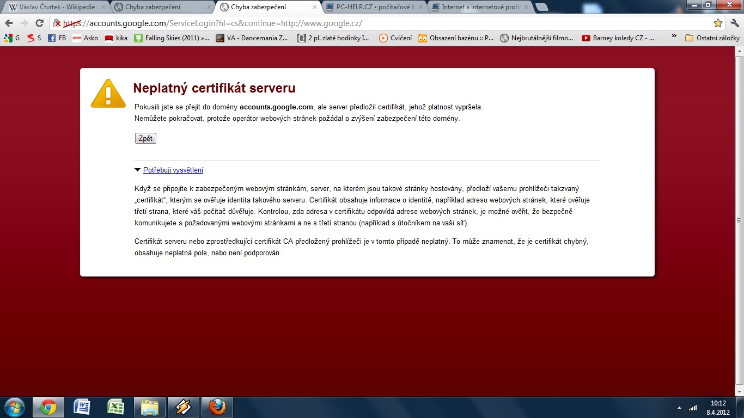Click the Show desktop strip

740,407
